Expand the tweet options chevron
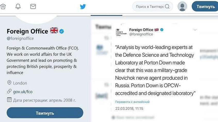 (x=195, y=30)
